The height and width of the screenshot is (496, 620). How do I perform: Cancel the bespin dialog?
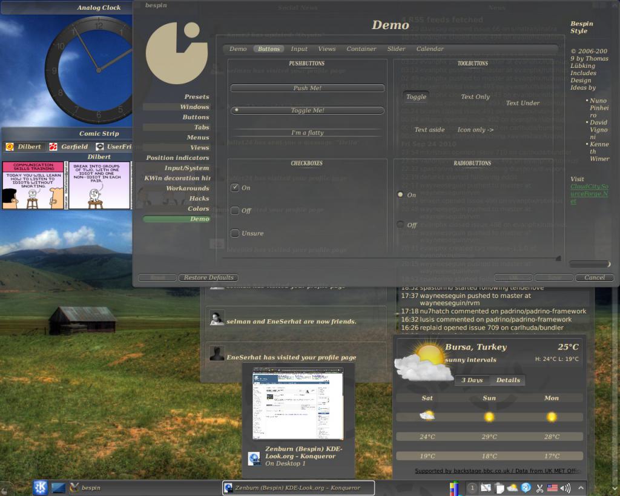click(595, 277)
